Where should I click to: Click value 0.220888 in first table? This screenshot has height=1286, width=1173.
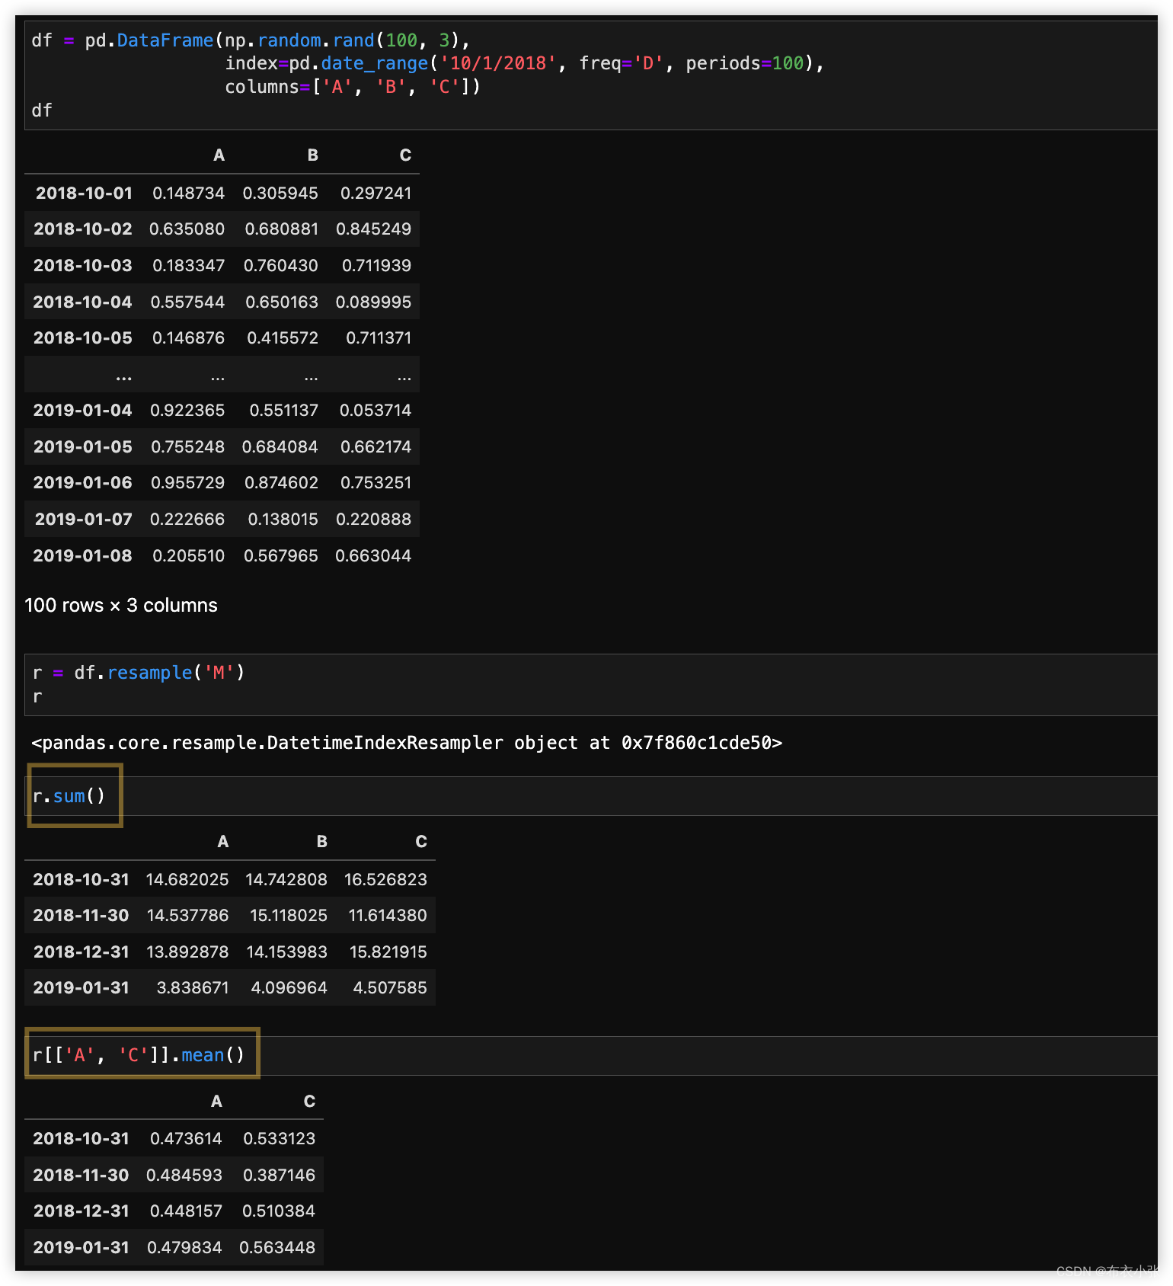click(x=374, y=520)
